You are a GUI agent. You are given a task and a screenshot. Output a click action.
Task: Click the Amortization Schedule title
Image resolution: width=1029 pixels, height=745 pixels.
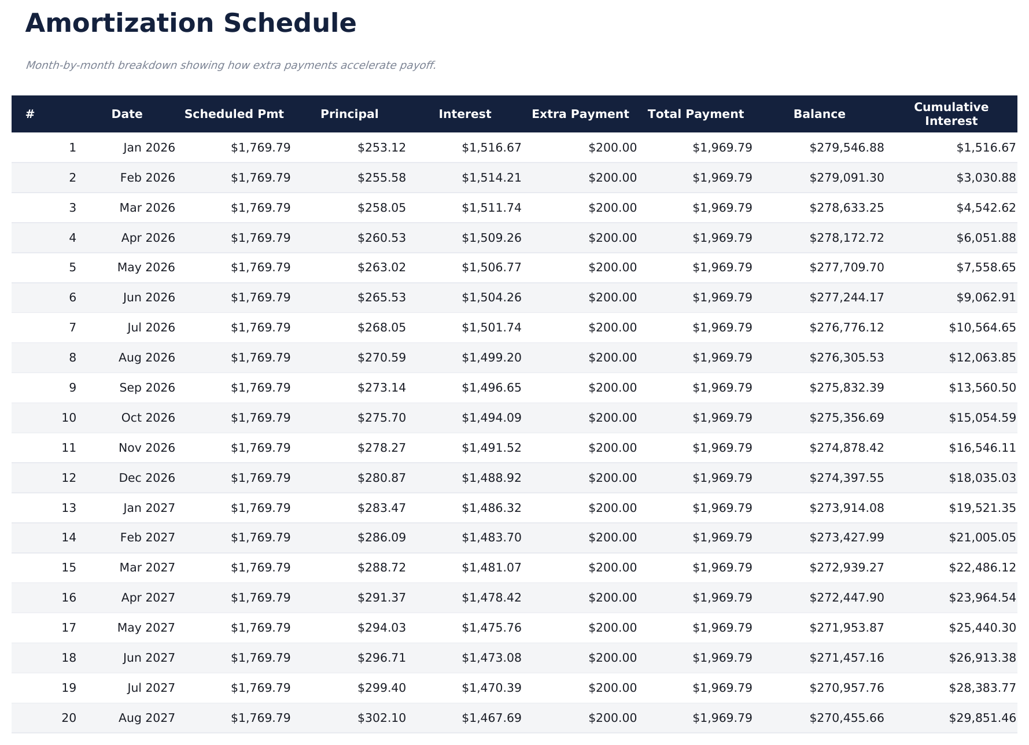191,24
